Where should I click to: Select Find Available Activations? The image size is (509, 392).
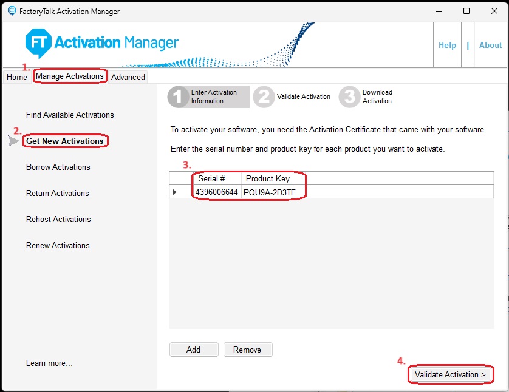70,115
